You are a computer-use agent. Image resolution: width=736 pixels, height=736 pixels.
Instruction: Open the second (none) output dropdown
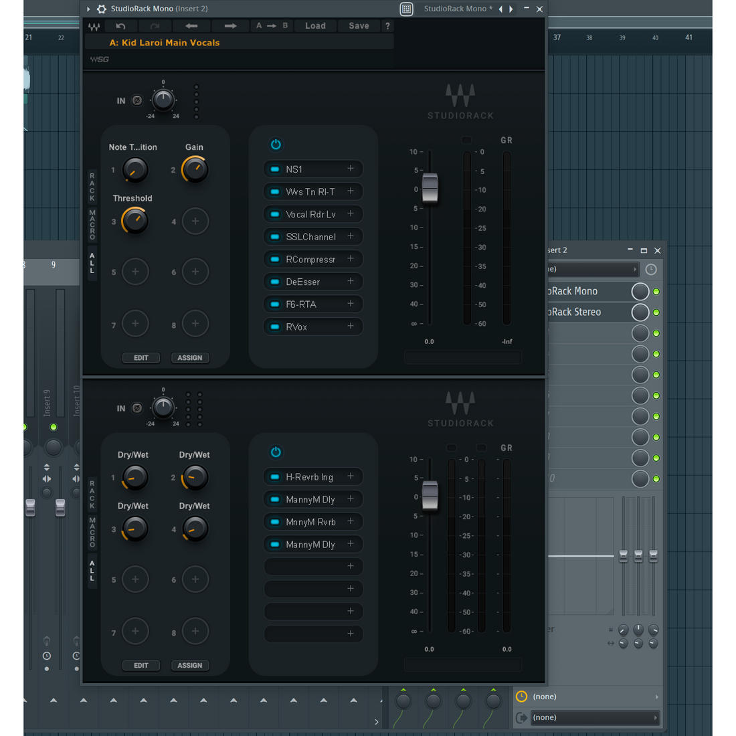tap(594, 718)
